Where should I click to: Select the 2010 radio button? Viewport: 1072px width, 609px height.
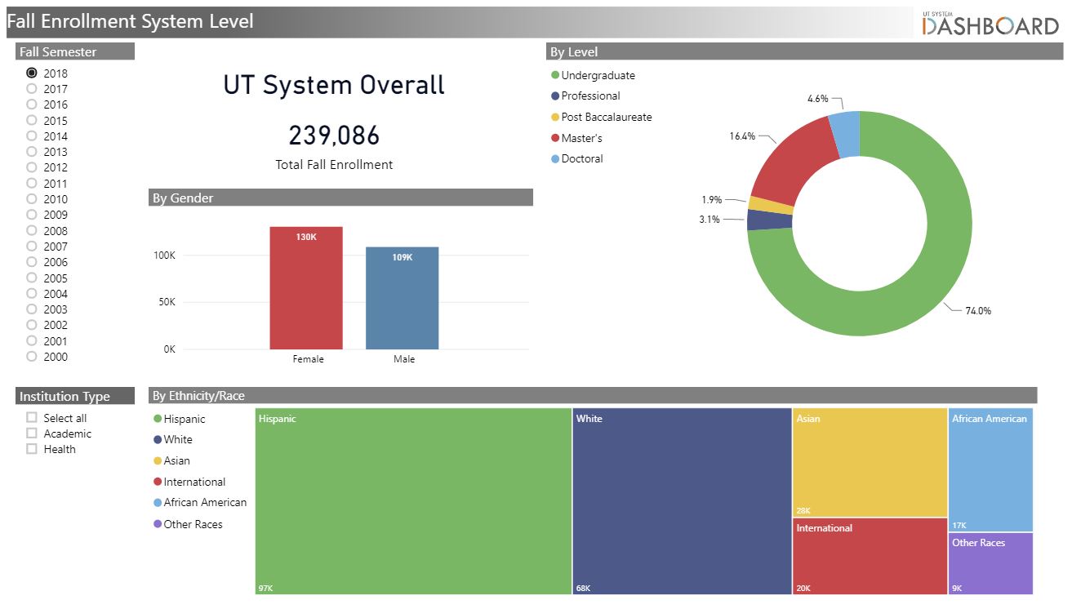click(32, 198)
